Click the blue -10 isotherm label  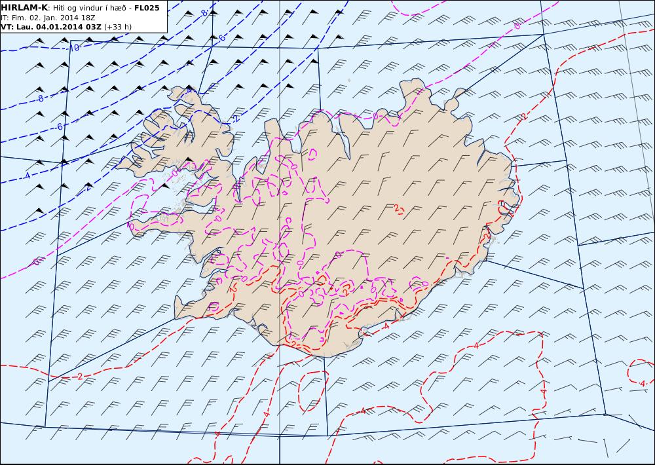tap(74, 48)
